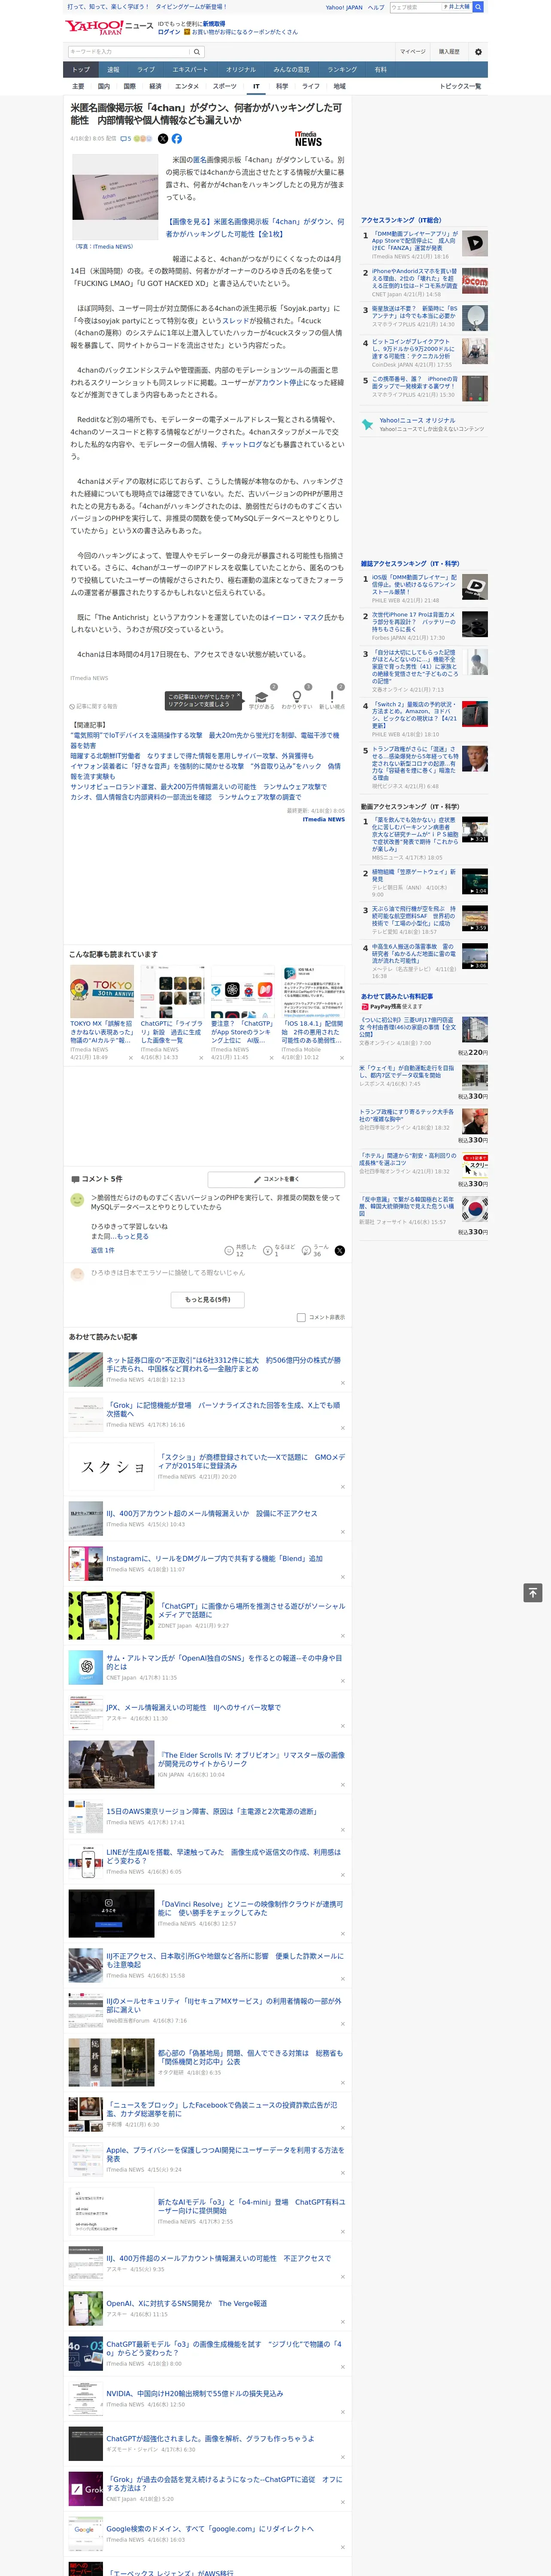Click the キーワードを入力 search field
Screen dimensions: 551x2576
point(129,52)
